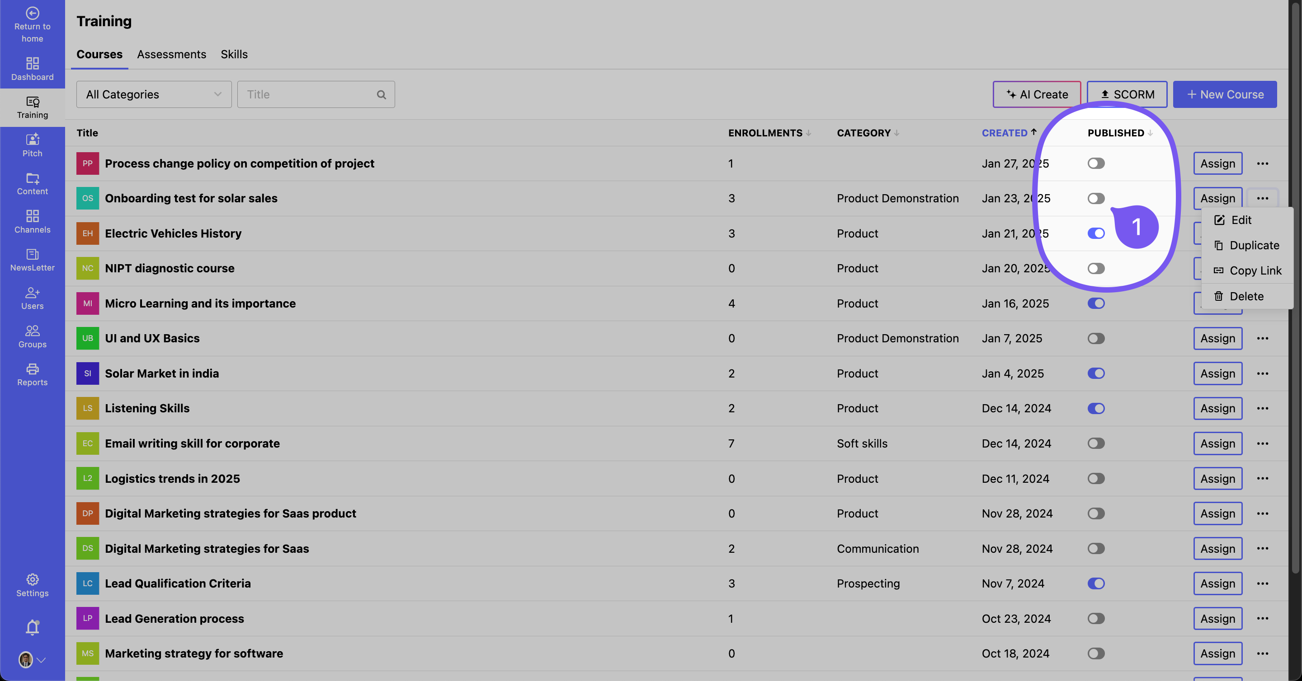The width and height of the screenshot is (1302, 681).
Task: Open the user profile avatar menu
Action: coord(26,659)
